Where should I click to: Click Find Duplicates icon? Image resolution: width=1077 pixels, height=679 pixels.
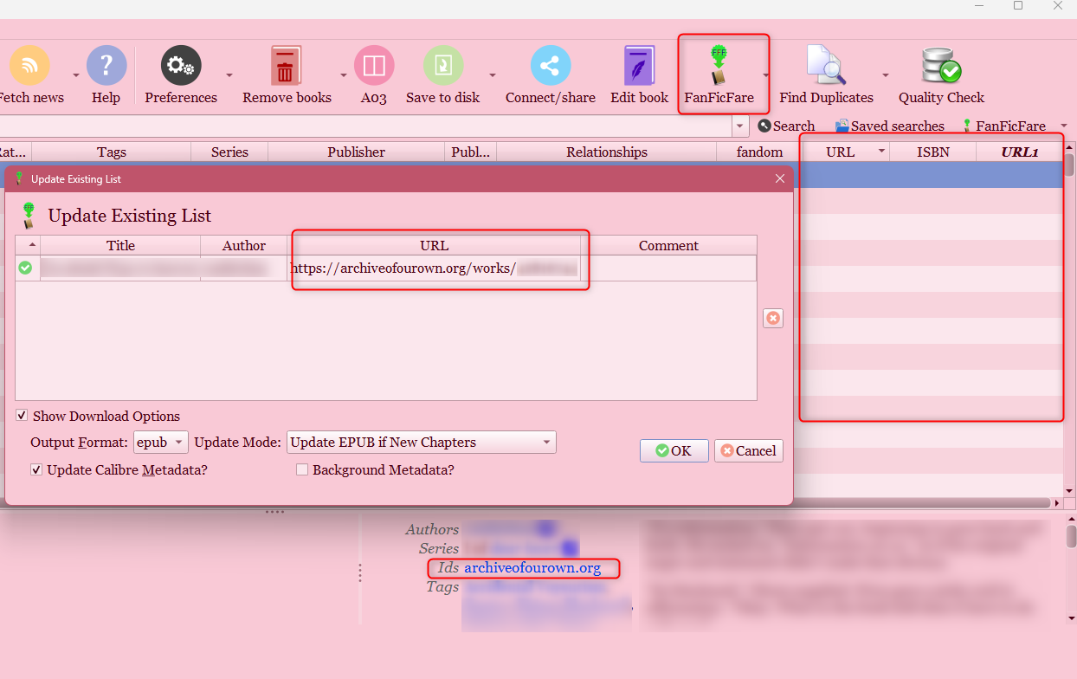pyautogui.click(x=826, y=66)
